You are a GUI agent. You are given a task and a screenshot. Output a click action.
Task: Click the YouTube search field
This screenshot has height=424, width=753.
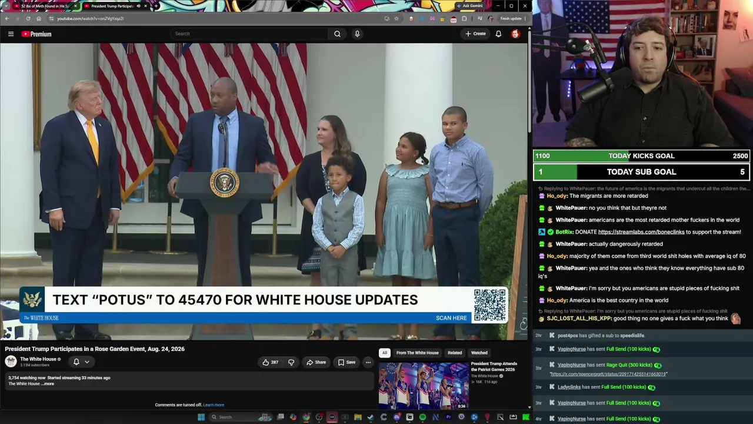pyautogui.click(x=250, y=34)
